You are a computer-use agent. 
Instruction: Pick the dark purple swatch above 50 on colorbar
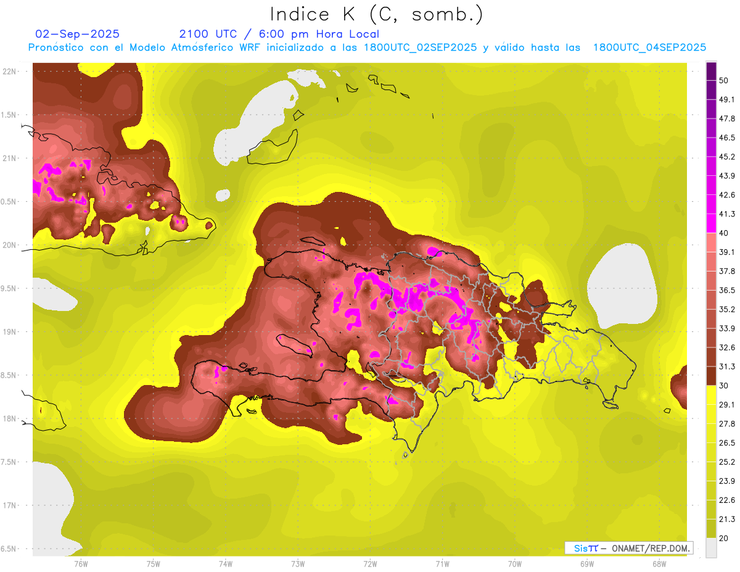tap(712, 72)
